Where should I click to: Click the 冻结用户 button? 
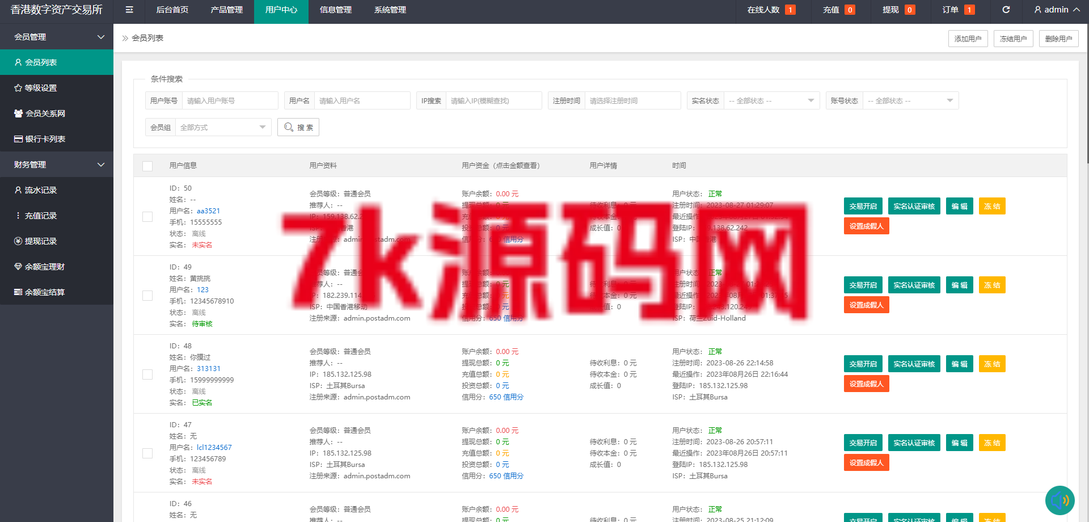[x=1014, y=39]
